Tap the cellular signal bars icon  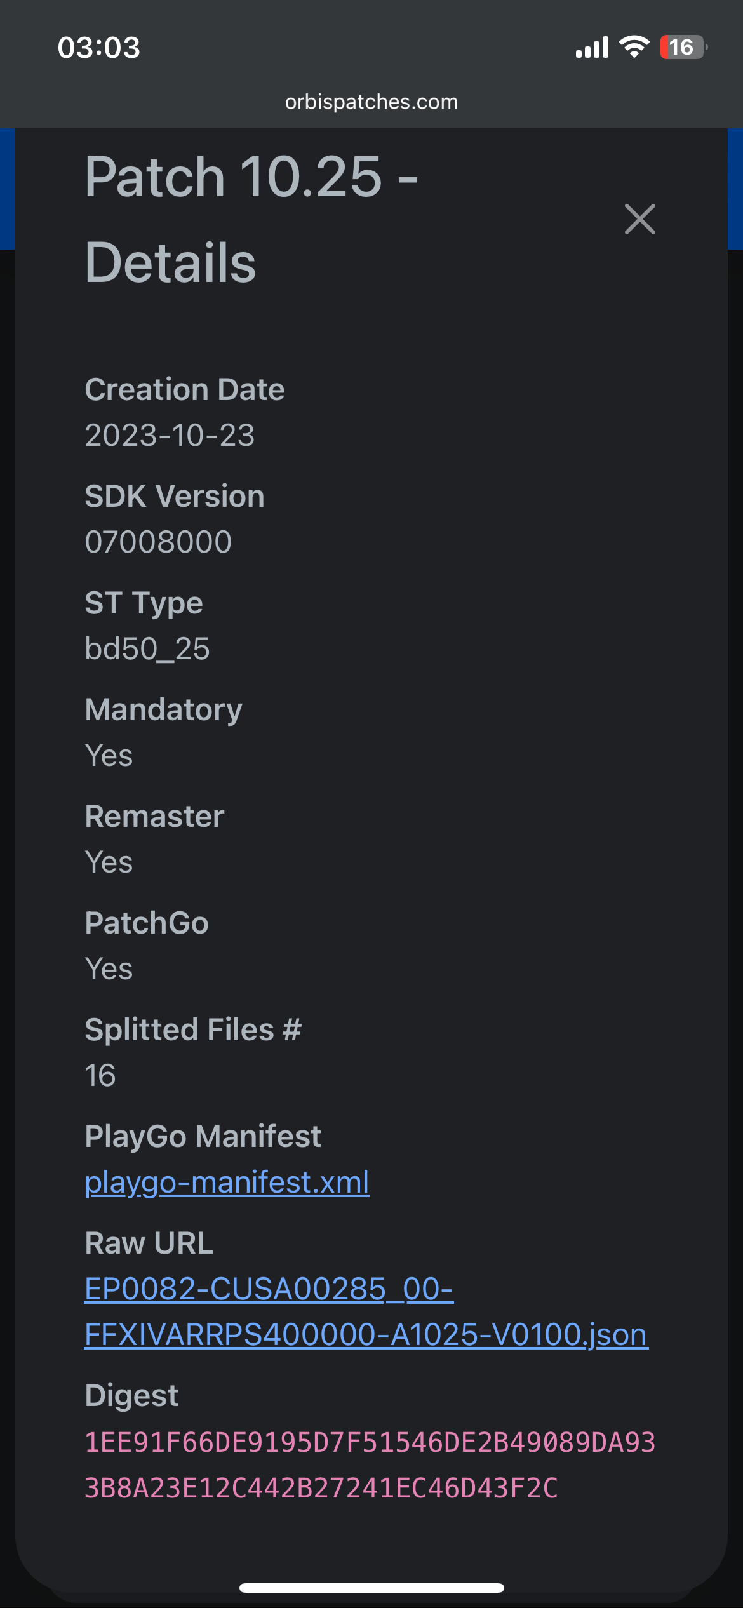coord(592,47)
